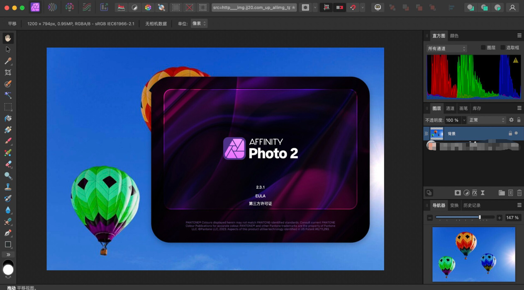
Task: Toggle the Layer checkbox in Histogram panel
Action: pos(483,48)
